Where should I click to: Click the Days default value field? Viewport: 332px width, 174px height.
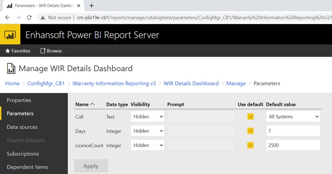(292, 131)
